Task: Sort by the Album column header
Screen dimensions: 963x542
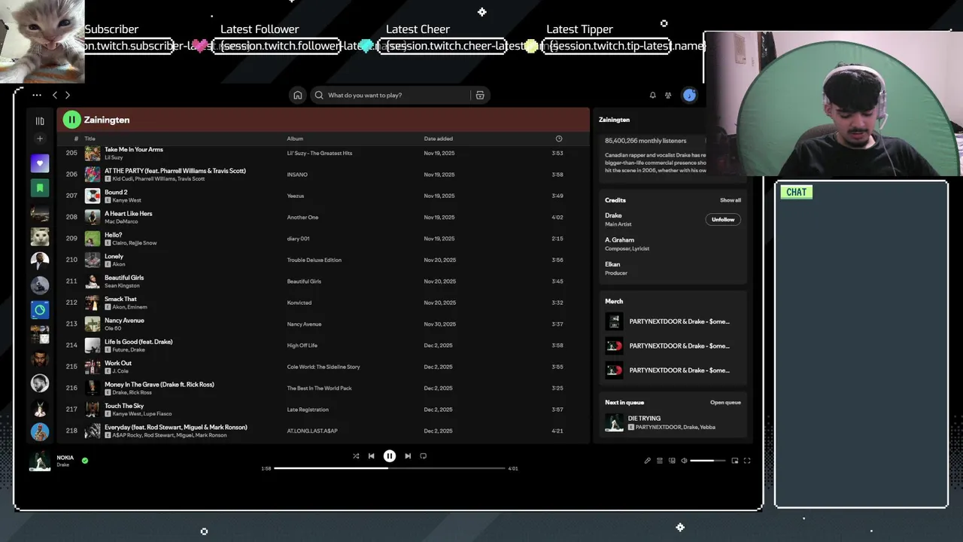Action: (x=295, y=139)
